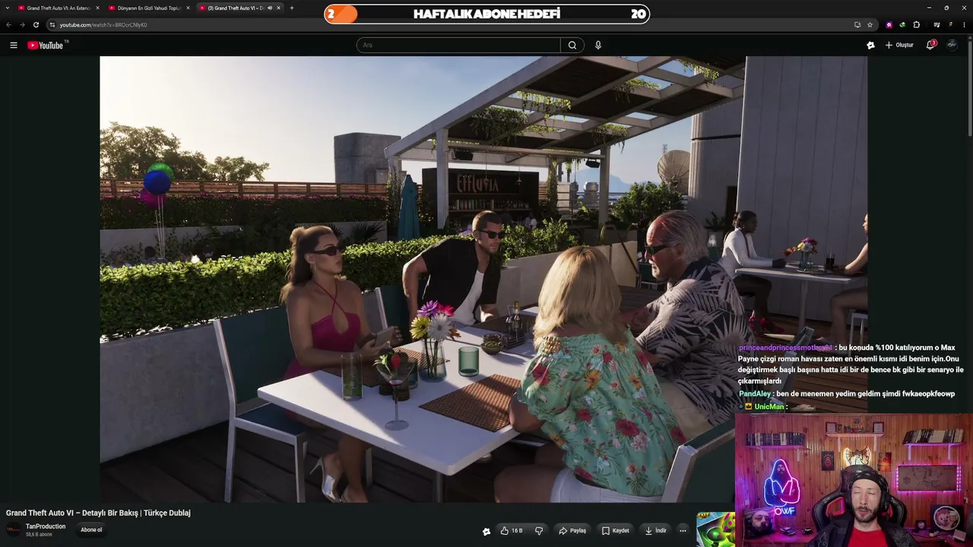Click the streamer webcam overlay

[854, 480]
